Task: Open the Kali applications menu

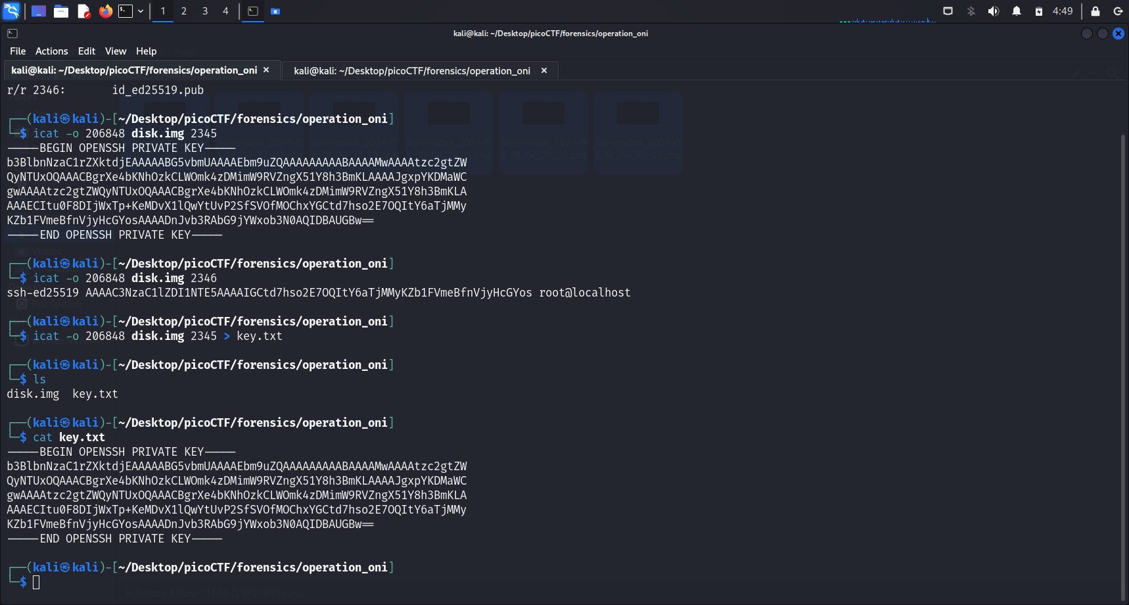Action: (11, 11)
